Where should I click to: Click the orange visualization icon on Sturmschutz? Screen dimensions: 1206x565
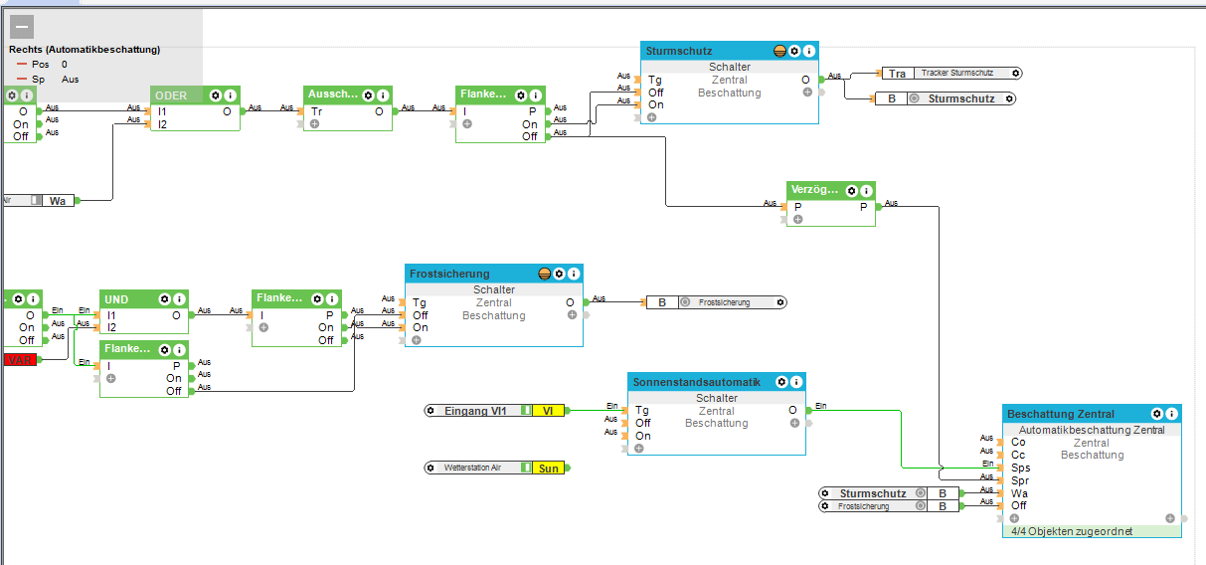tap(779, 51)
